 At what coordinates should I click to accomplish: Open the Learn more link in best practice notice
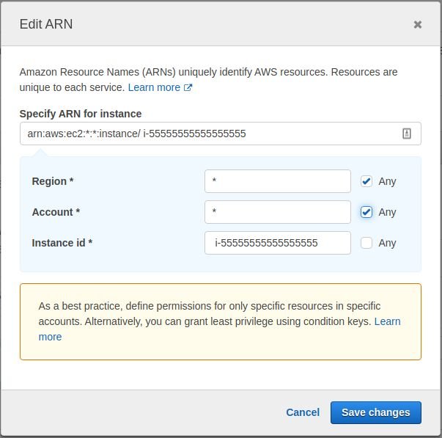click(x=387, y=321)
